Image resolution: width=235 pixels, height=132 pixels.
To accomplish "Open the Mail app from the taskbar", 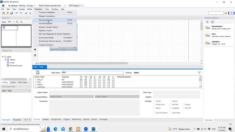I will coord(63,129).
